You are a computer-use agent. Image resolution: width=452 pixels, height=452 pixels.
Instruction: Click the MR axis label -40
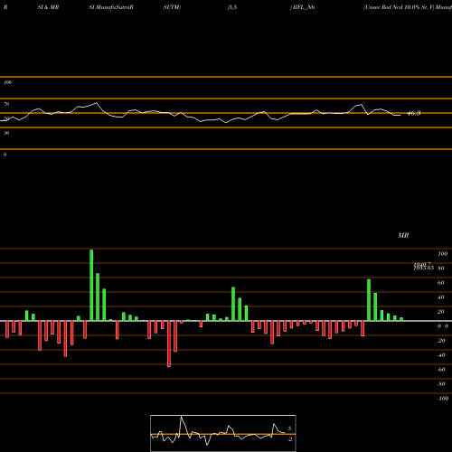441,355
